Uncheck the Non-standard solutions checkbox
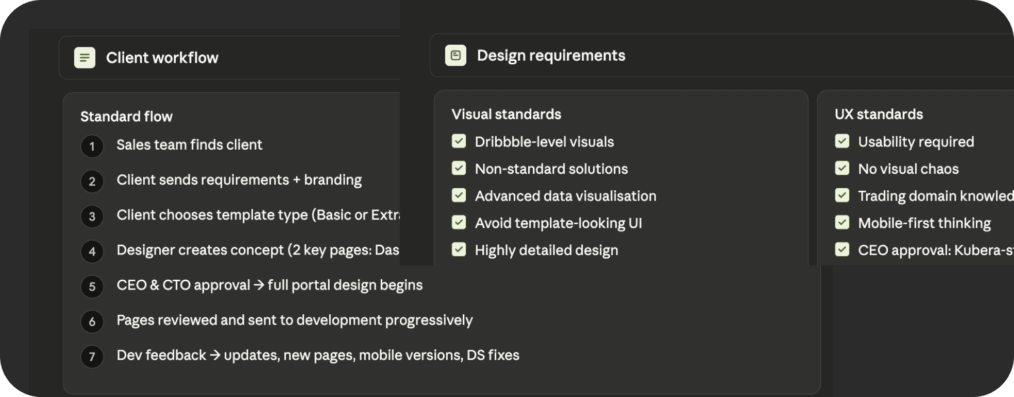1014x397 pixels. (459, 168)
